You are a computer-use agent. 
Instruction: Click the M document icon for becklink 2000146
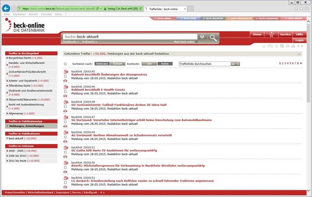pos(66,87)
